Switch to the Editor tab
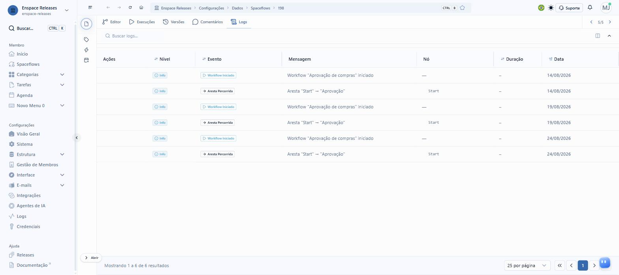The width and height of the screenshot is (619, 275). 111,22
